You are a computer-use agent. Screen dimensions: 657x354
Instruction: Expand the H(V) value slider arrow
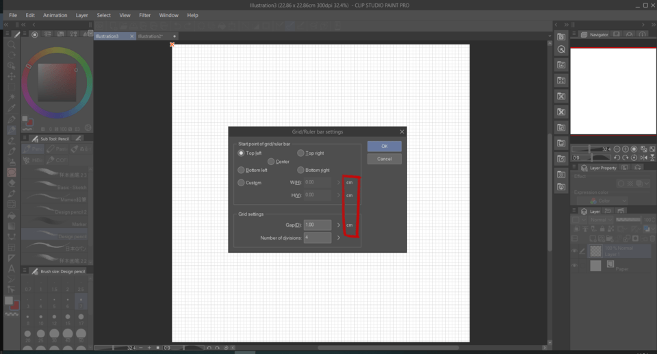(338, 195)
